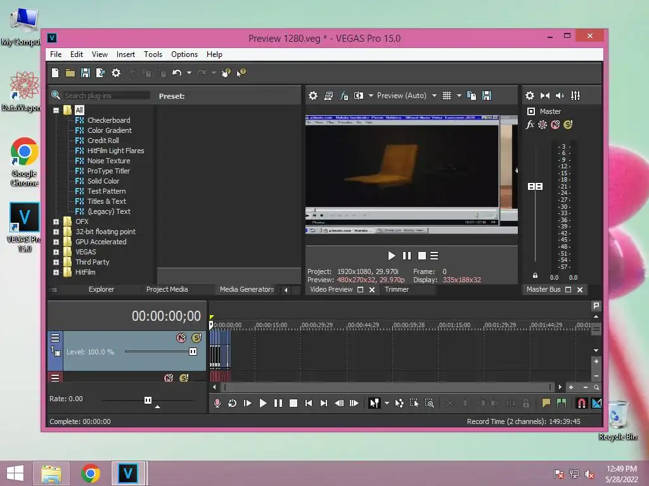This screenshot has width=649, height=486.
Task: Open the Tools menu
Action: [153, 54]
